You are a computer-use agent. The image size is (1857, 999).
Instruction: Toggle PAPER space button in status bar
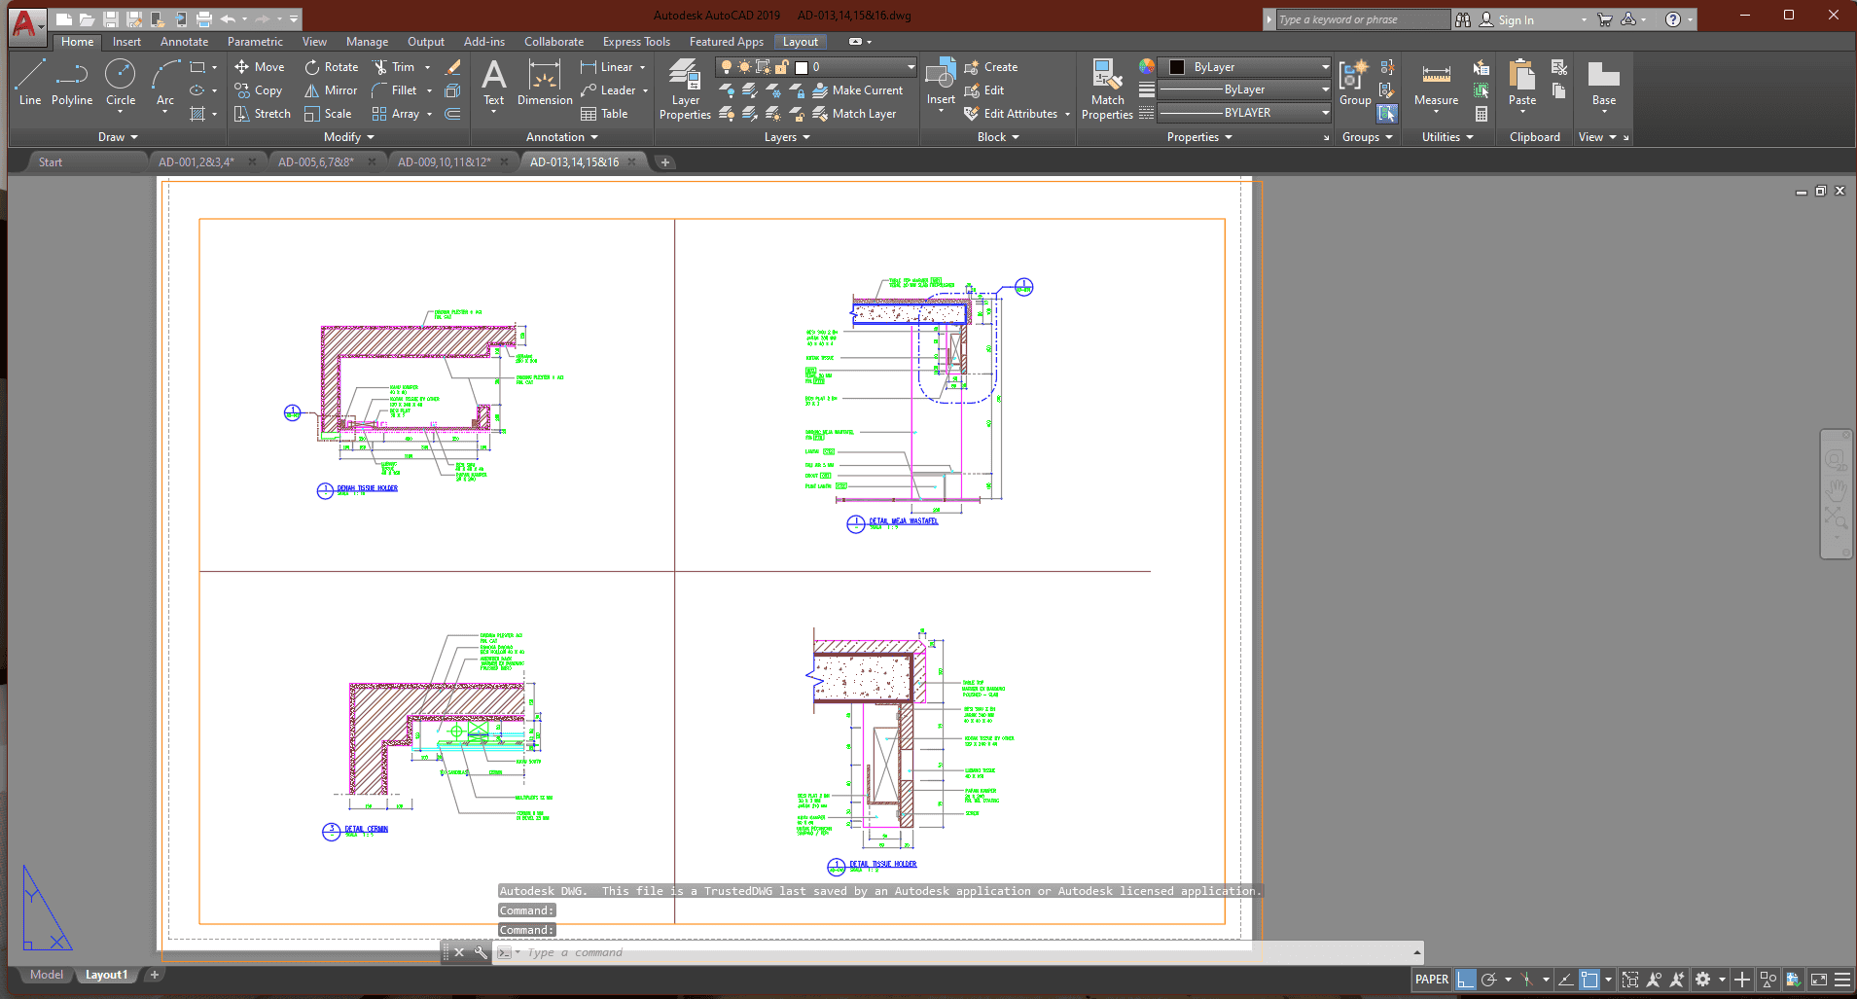click(1431, 980)
